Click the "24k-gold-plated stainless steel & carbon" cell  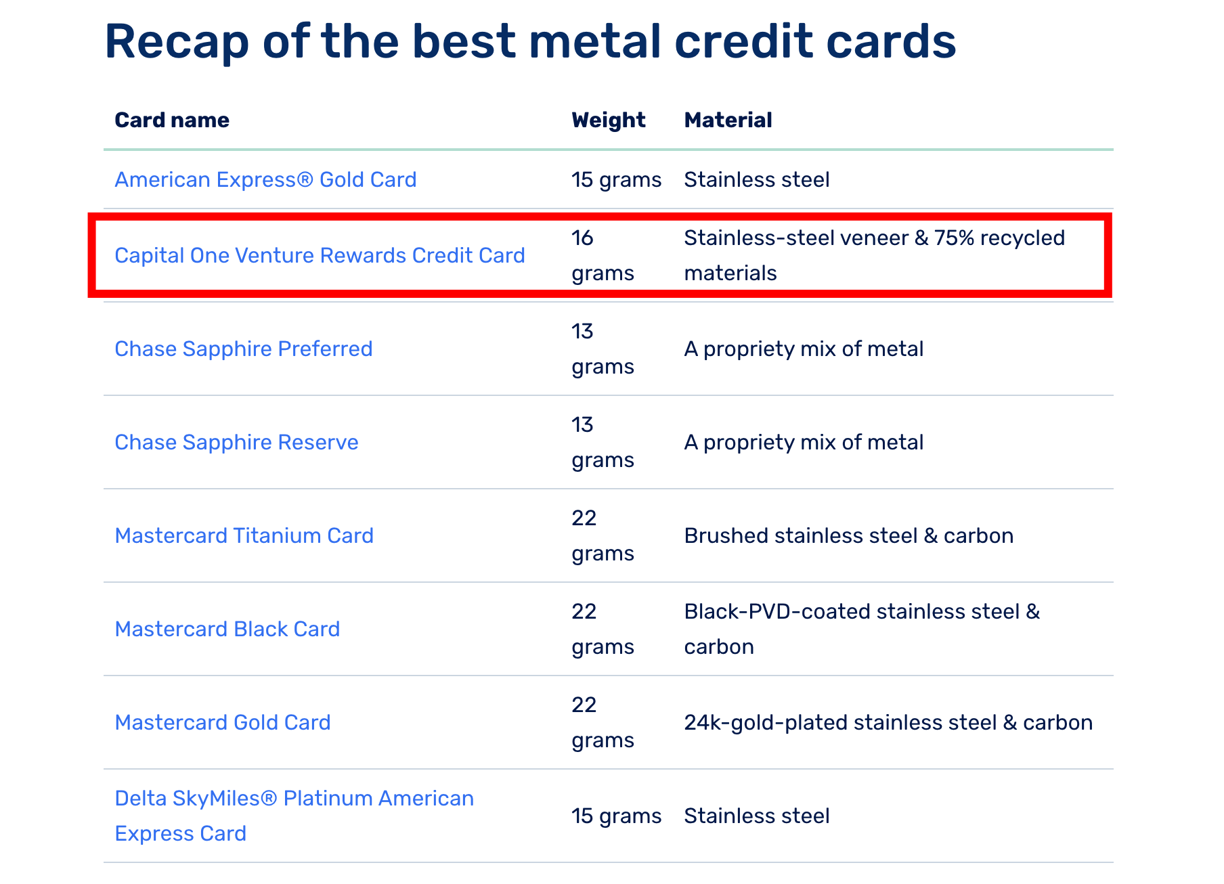click(x=888, y=722)
